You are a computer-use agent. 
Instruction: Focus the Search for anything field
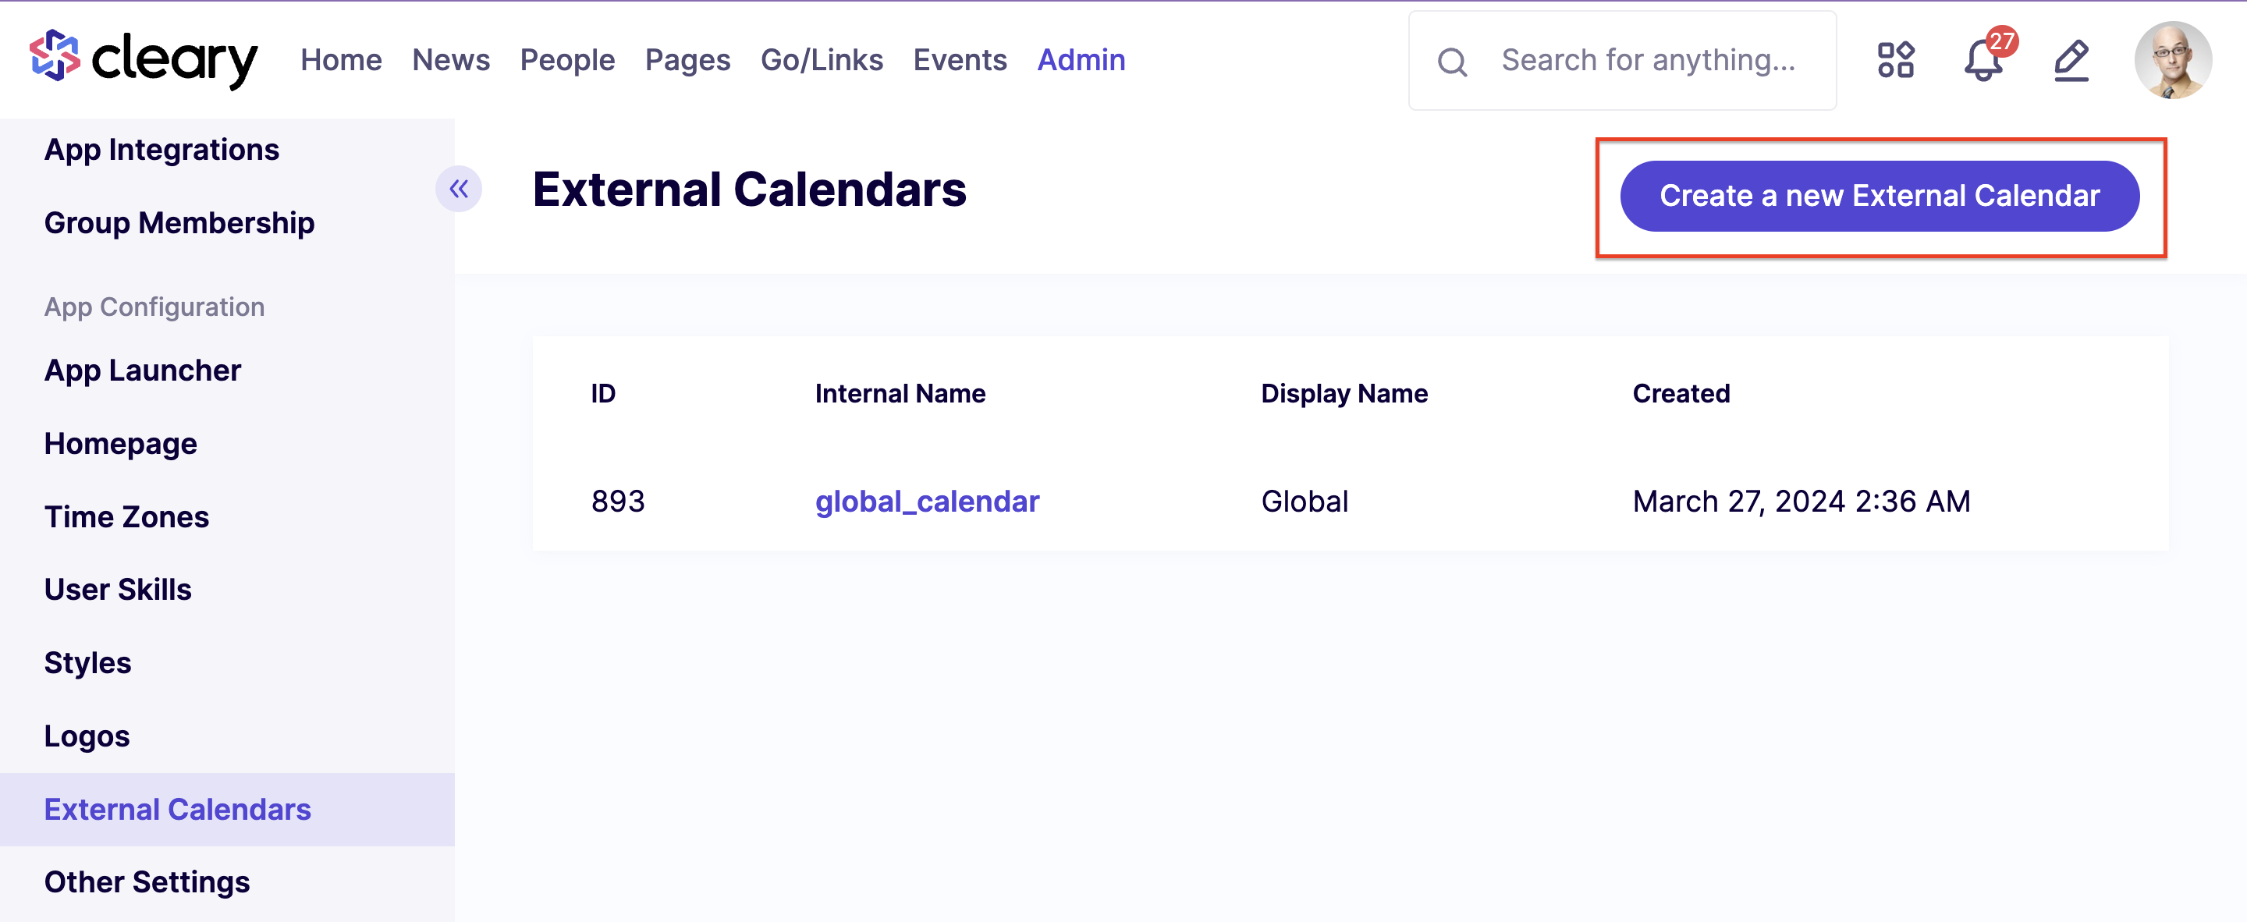click(x=1623, y=60)
